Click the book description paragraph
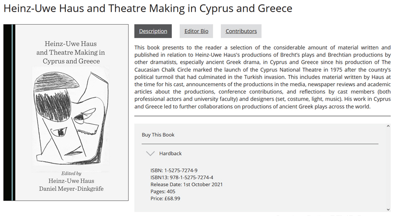 pos(262,77)
